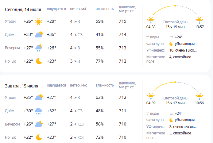Click the northwest wind arrow for today's daytime
Viewport: 213px width, 143px height.
[x=76, y=35]
